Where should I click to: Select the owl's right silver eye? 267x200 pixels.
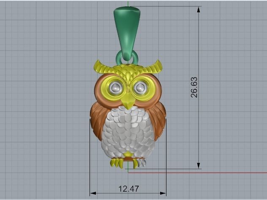pyautogui.click(x=140, y=88)
